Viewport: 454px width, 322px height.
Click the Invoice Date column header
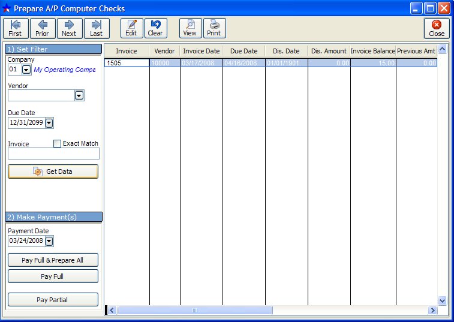[202, 51]
